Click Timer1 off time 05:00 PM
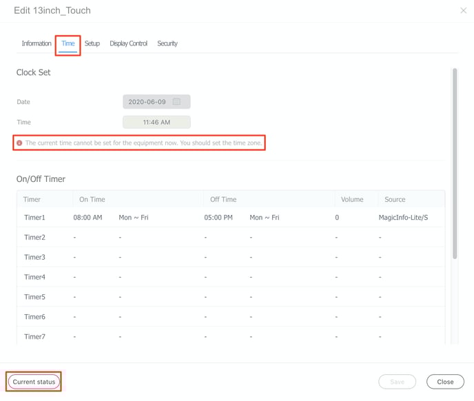 (218, 218)
